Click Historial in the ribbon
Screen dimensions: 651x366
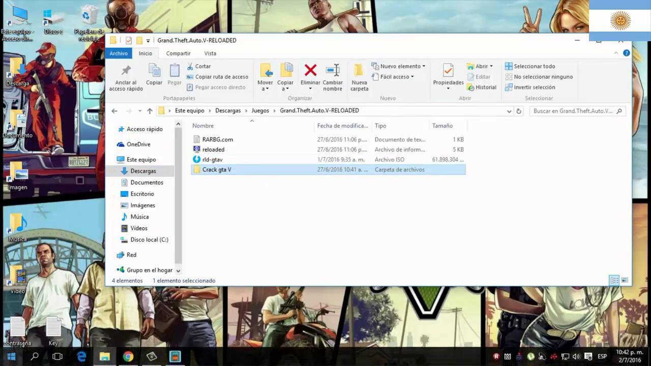coord(482,87)
